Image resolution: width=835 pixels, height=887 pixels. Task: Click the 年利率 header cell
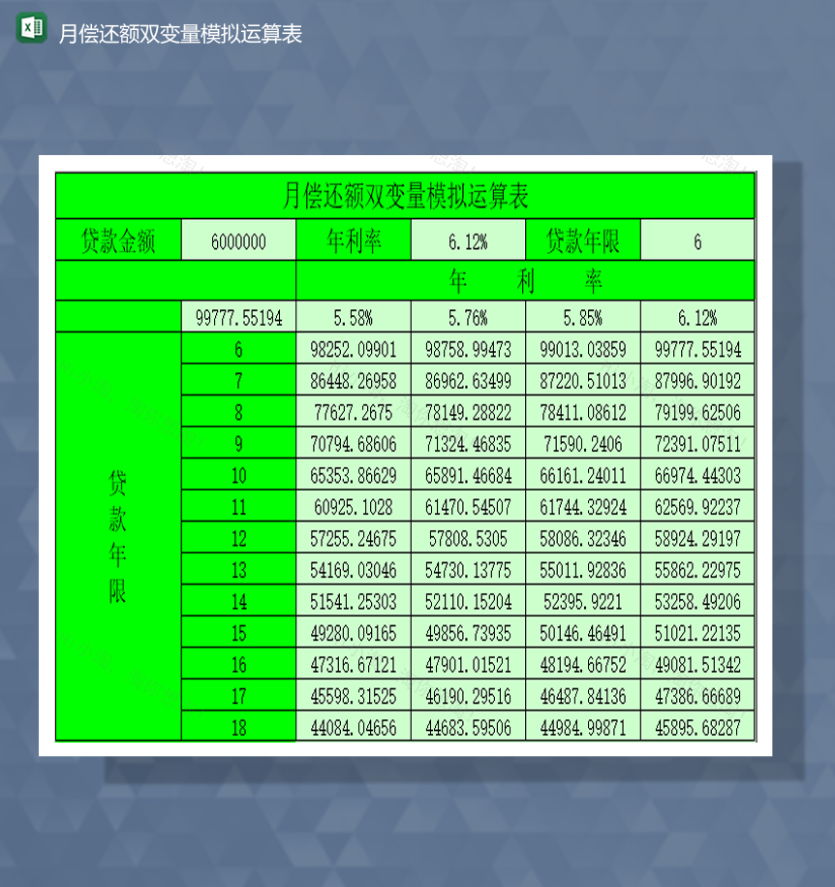point(353,239)
